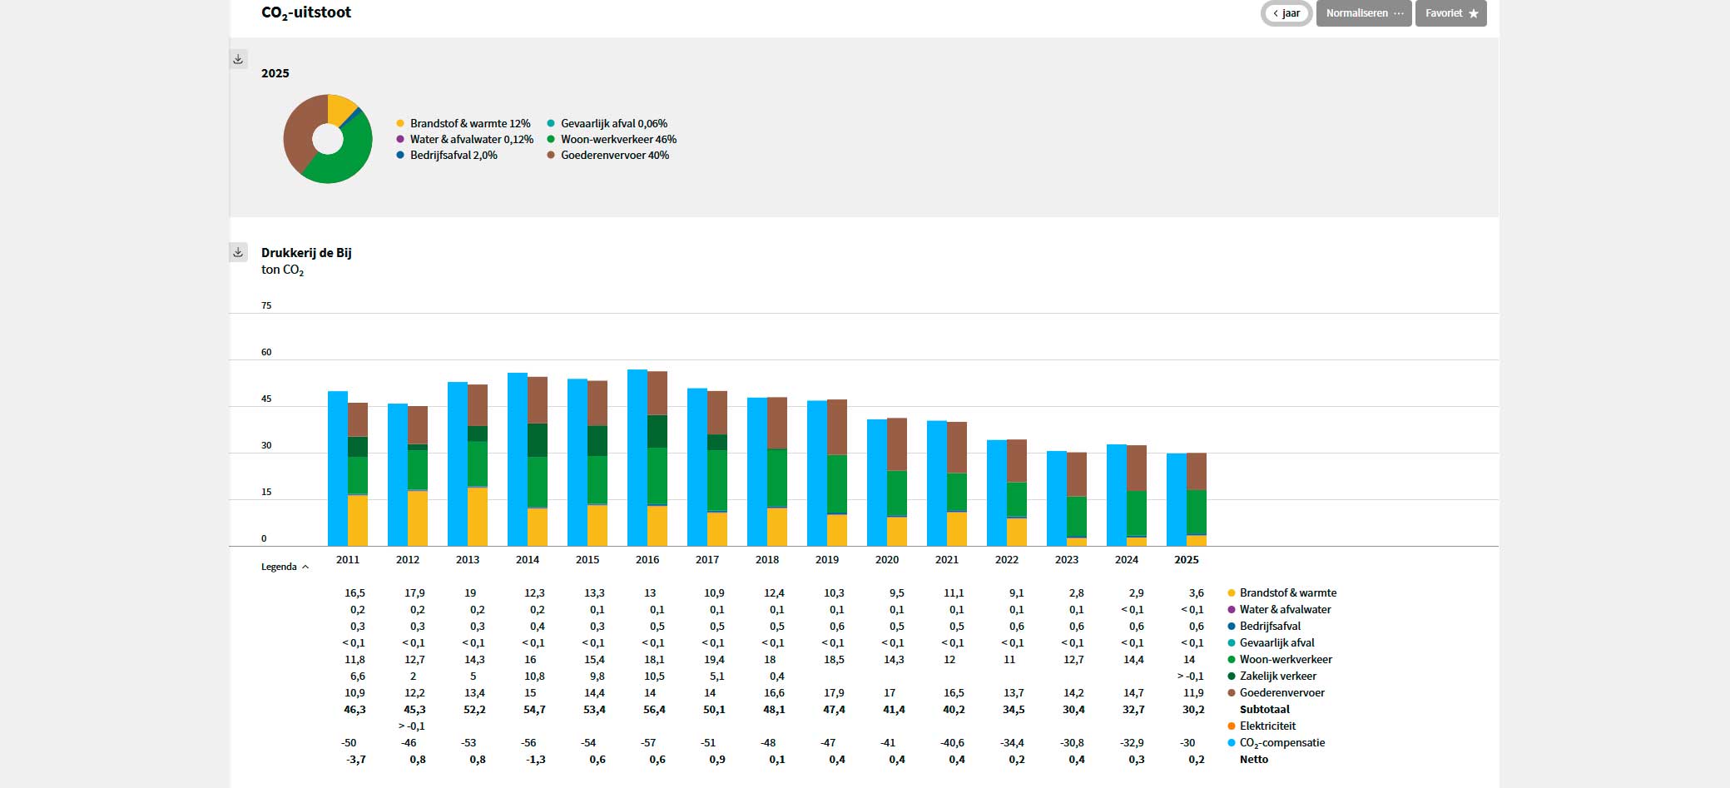Select Goederenvervoer 40% in pie legend
The image size is (1730, 788).
tap(607, 156)
